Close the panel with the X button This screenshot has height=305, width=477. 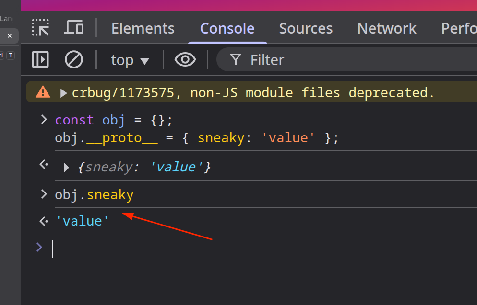[x=9, y=36]
